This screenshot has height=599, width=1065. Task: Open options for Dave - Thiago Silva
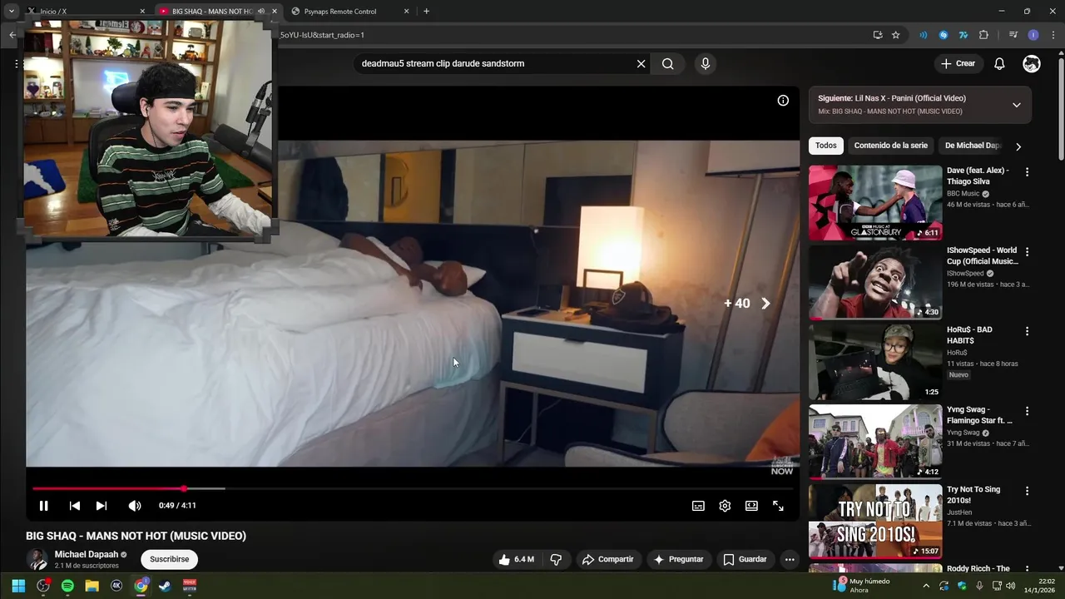coord(1027,172)
